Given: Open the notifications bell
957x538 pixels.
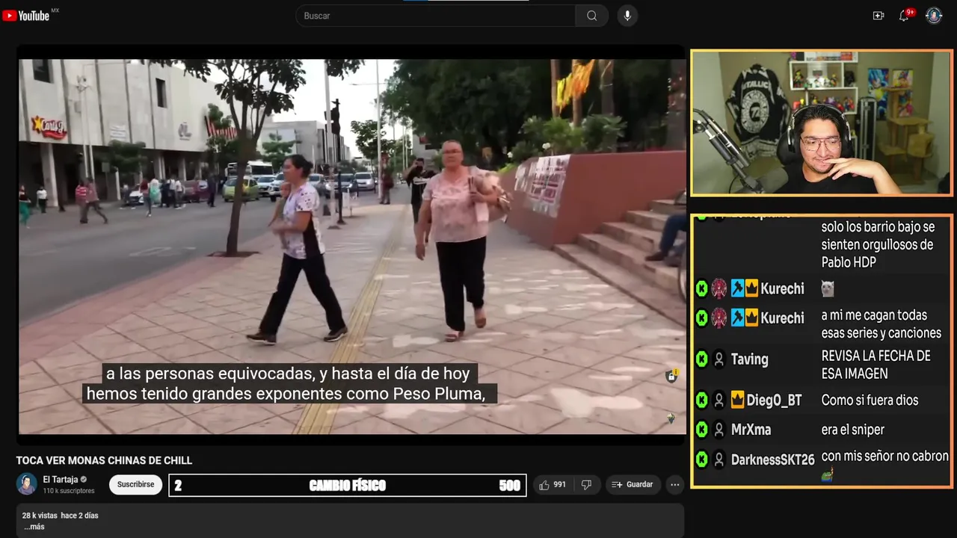Looking at the screenshot, I should tap(904, 16).
